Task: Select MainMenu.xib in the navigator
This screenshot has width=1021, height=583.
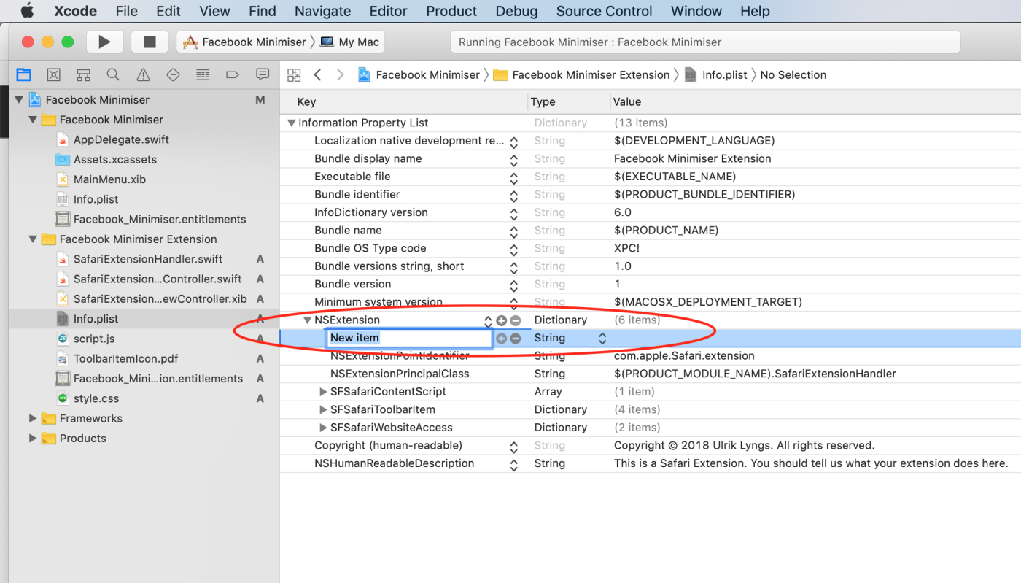Action: 109,179
